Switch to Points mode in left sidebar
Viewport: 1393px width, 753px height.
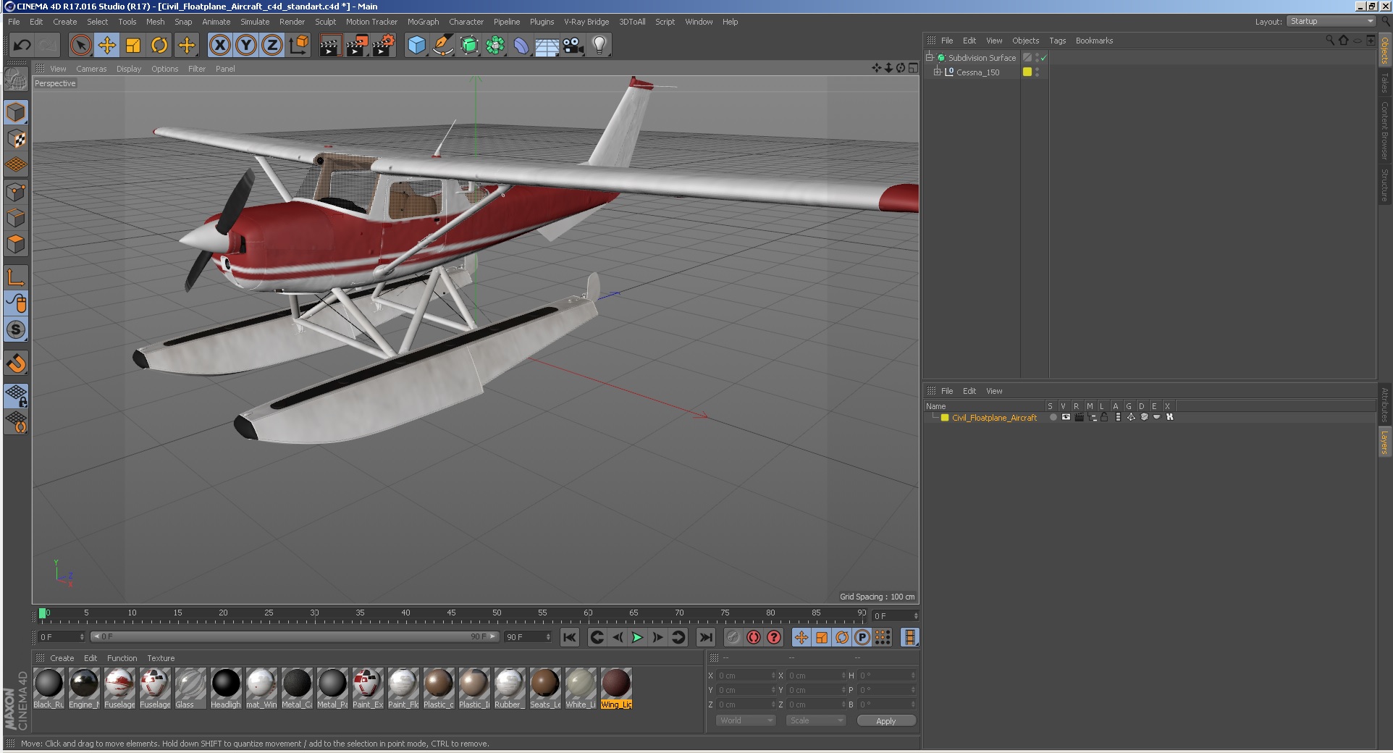coord(16,192)
